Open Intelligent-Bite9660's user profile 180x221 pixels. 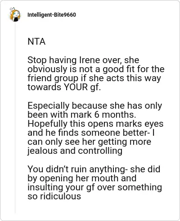52,15
